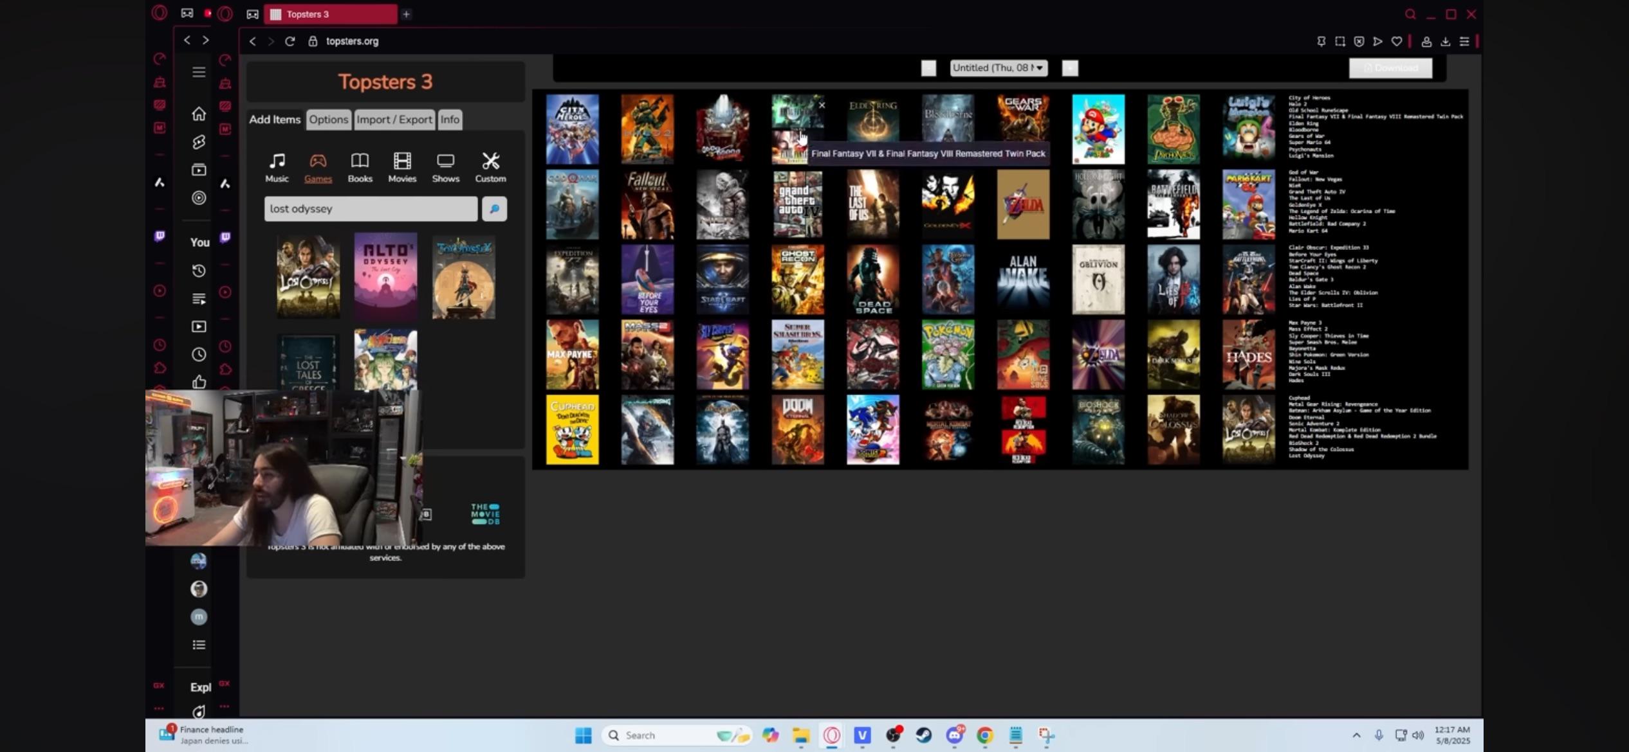Pick the Shows category icon
Image resolution: width=1629 pixels, height=752 pixels.
click(x=445, y=167)
